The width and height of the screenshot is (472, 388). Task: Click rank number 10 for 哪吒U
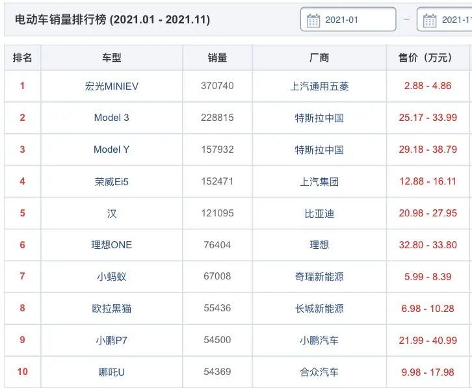point(22,372)
